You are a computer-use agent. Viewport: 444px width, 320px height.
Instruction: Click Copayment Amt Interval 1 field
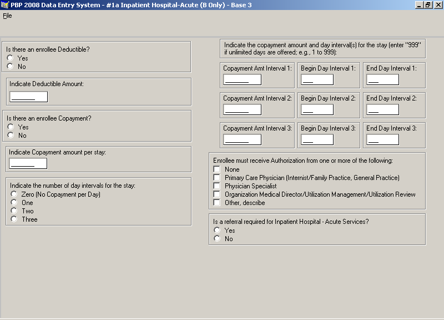click(242, 79)
